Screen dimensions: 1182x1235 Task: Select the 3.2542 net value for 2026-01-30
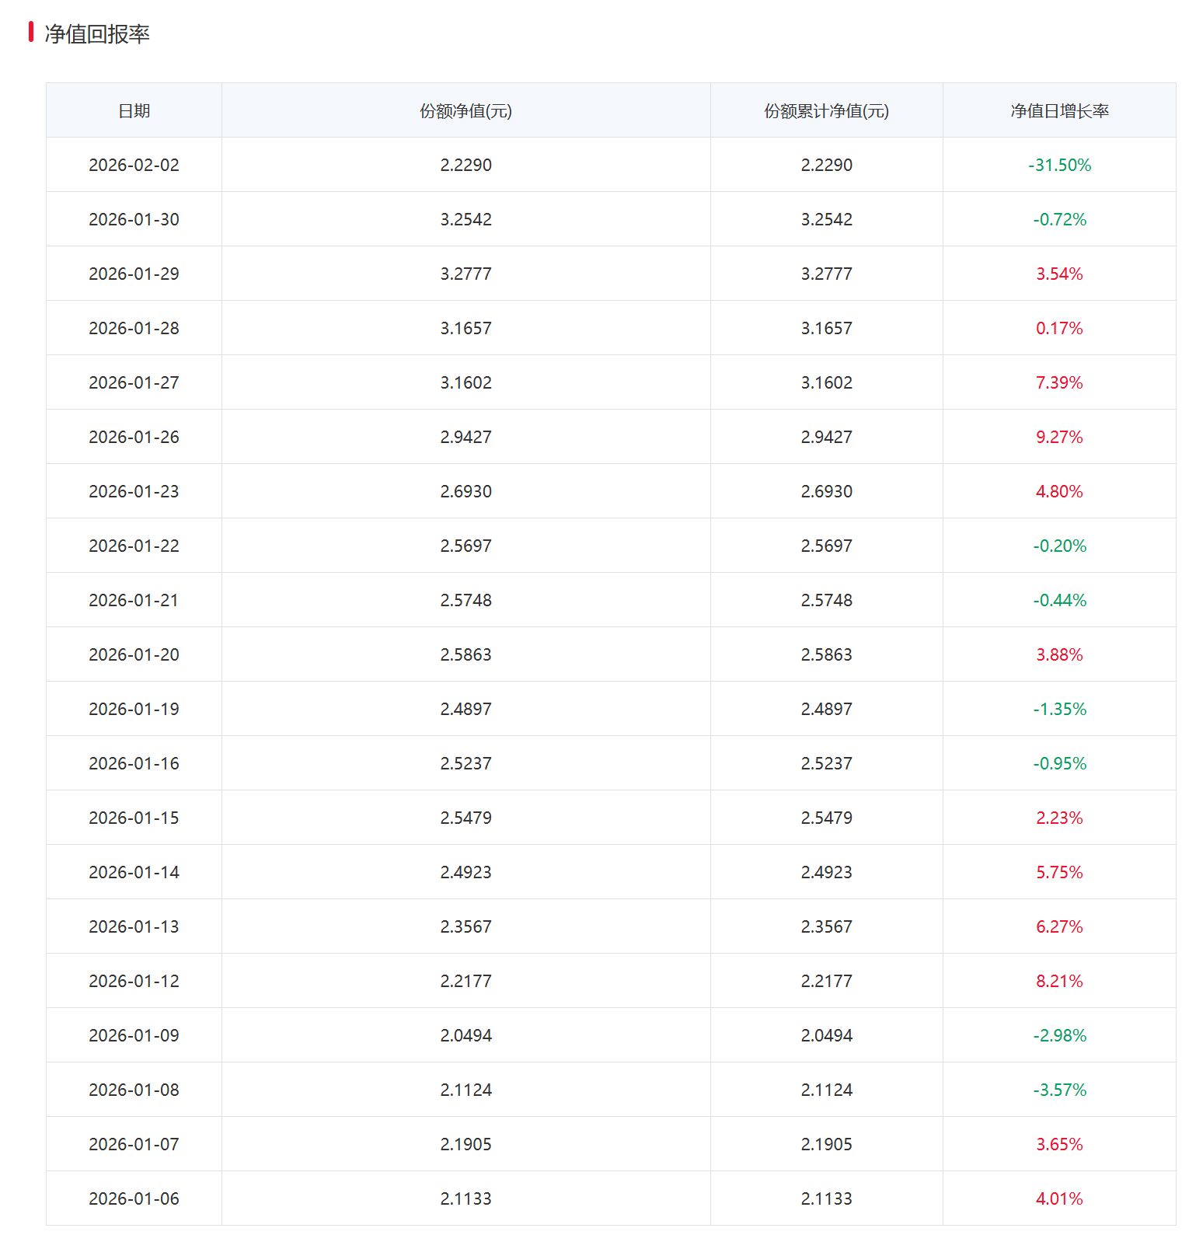[x=465, y=219]
